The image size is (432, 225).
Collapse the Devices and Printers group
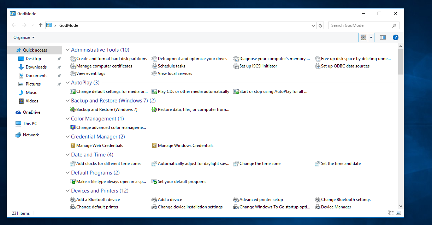pos(68,191)
